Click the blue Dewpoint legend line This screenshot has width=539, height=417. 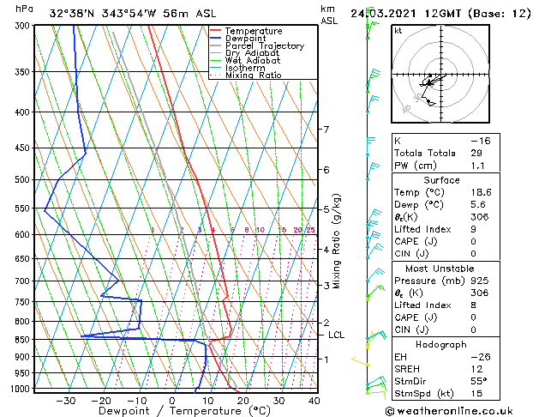pyautogui.click(x=215, y=39)
